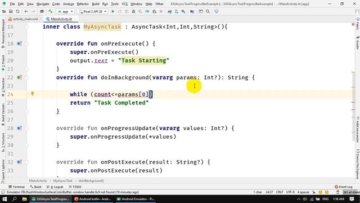Collapse the onPreExecute fold marker on line 18
The height and width of the screenshot is (203, 360).
click(x=26, y=43)
